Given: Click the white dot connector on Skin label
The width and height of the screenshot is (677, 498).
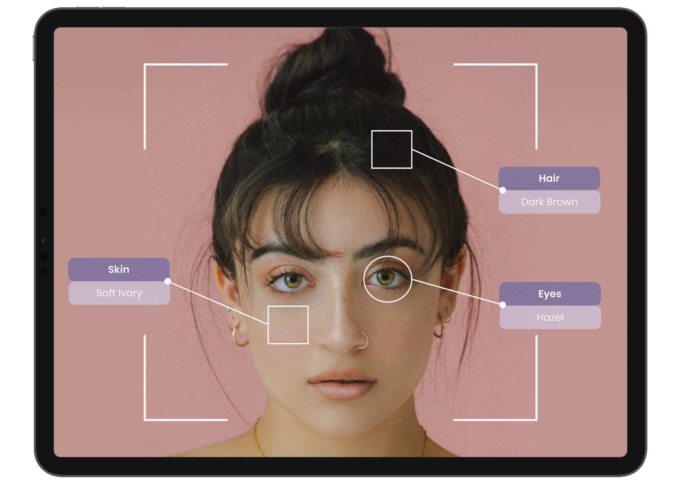Looking at the screenshot, I should [168, 281].
